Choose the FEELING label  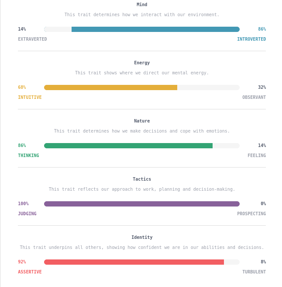[x=257, y=156]
